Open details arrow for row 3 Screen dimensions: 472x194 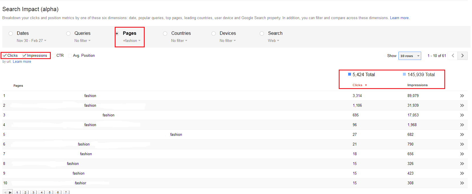[462, 115]
